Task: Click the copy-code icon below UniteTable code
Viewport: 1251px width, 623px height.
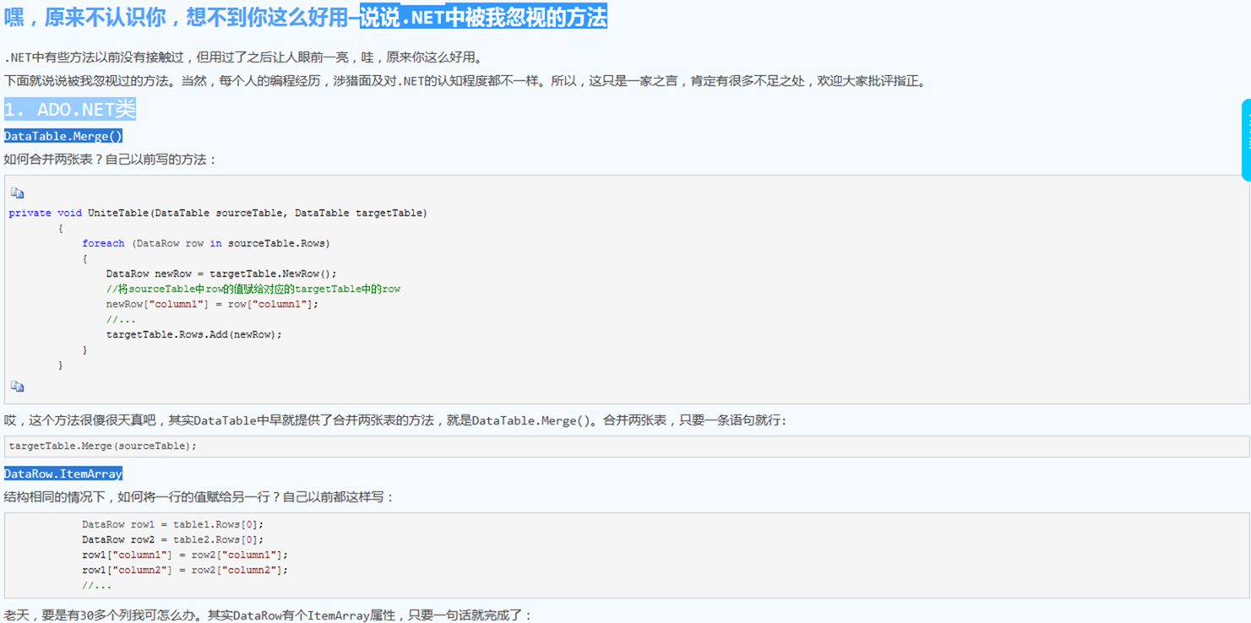Action: click(17, 387)
